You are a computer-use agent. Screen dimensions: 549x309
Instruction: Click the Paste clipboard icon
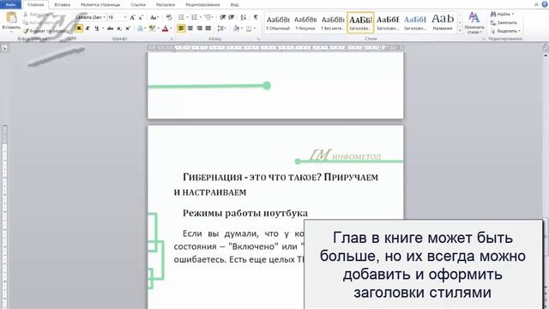click(x=11, y=18)
